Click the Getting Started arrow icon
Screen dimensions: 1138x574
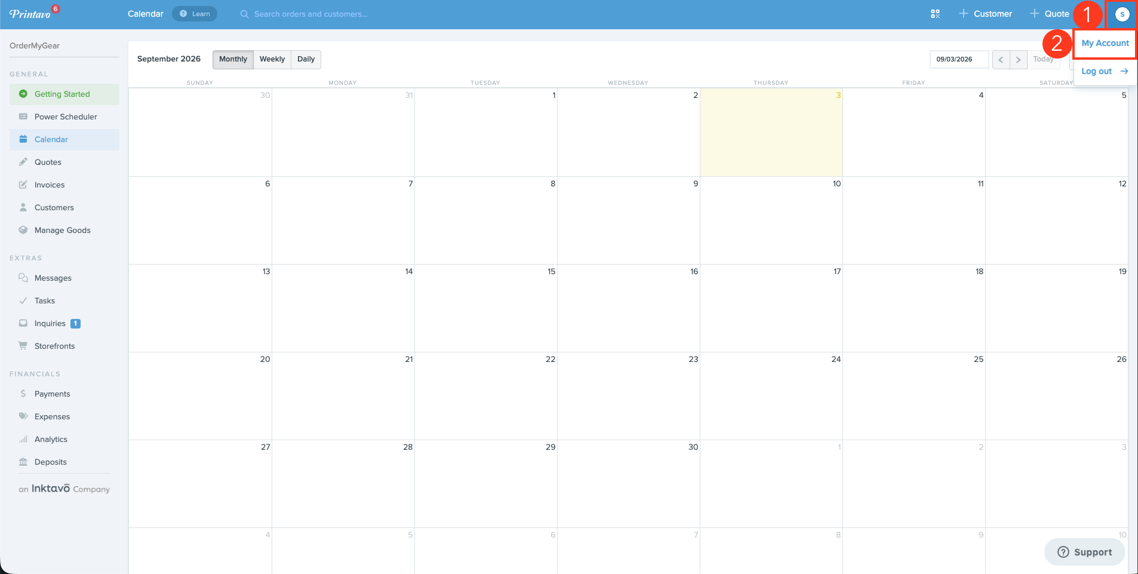23,94
